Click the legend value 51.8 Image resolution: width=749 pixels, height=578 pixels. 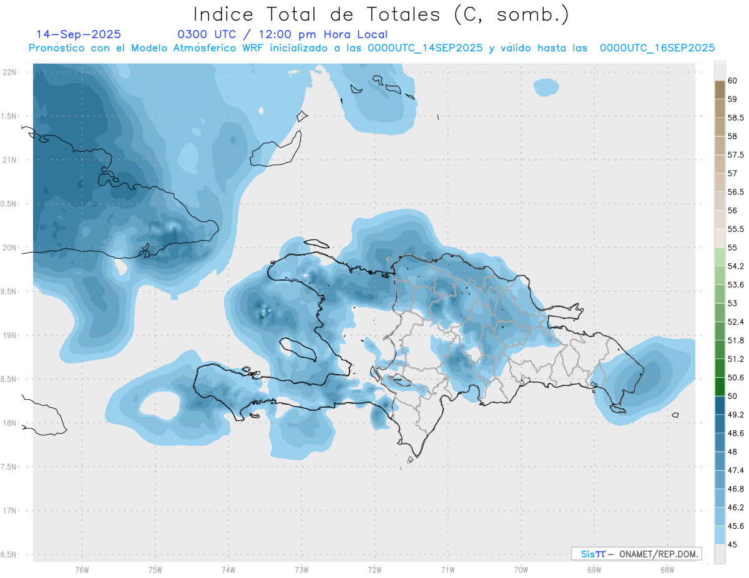pyautogui.click(x=736, y=340)
